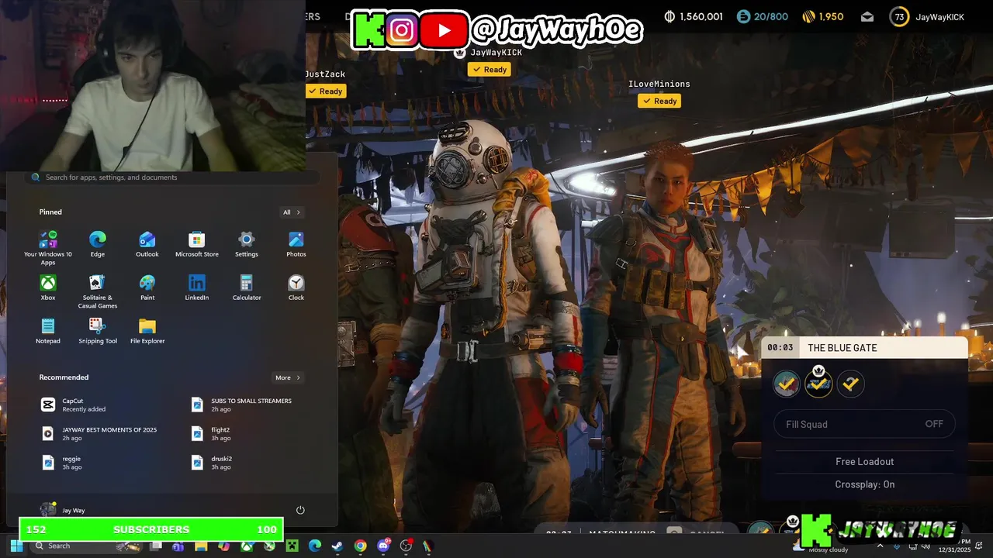Open the in-game mail inbox icon

click(867, 17)
